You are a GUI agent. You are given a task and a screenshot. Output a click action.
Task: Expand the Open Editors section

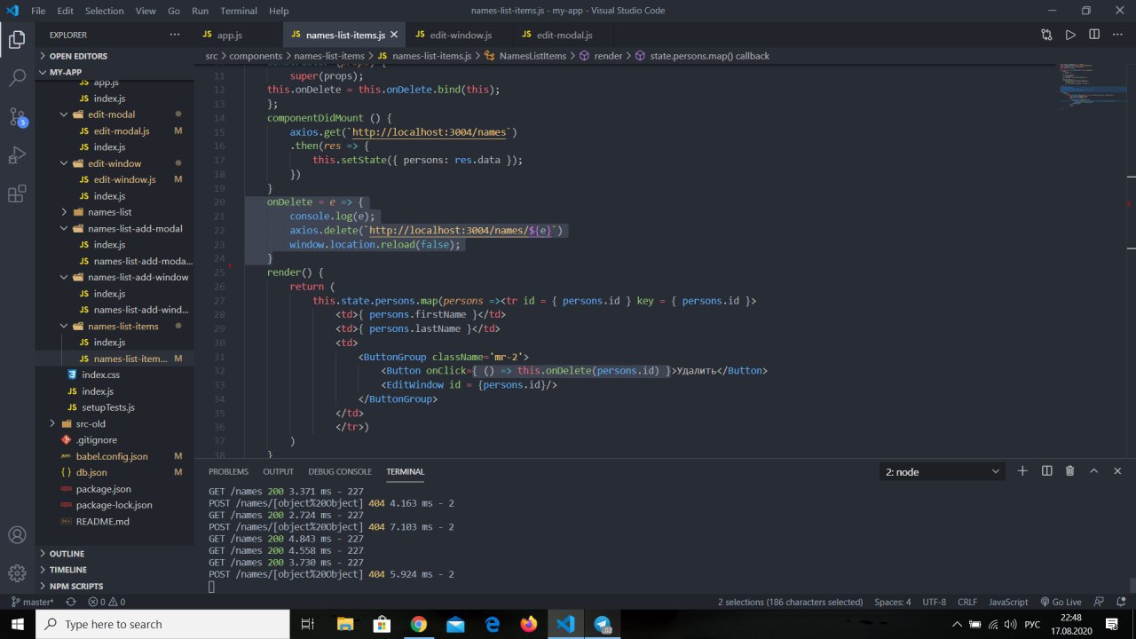(114, 56)
